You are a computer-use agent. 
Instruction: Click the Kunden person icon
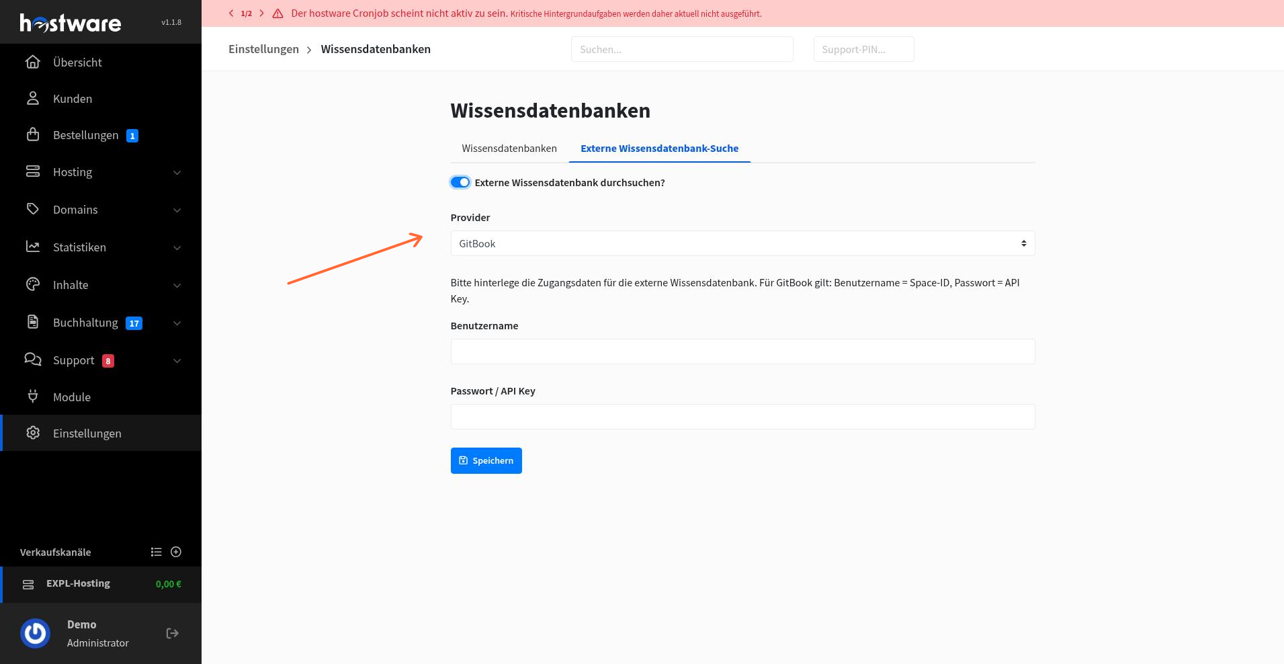33,98
